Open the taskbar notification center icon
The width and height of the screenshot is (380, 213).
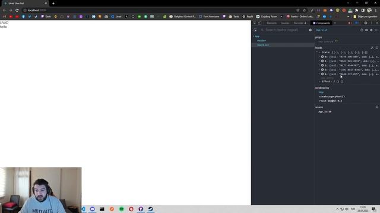tap(373, 209)
